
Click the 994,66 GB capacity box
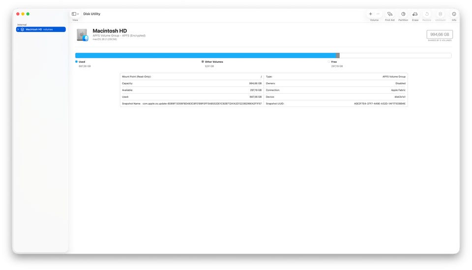click(x=440, y=34)
